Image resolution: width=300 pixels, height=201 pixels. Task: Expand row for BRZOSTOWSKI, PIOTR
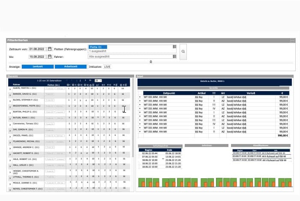(x=10, y=107)
